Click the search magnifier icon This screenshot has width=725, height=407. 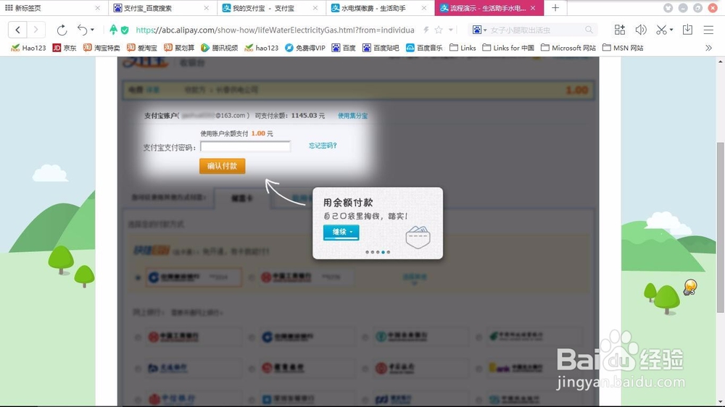589,30
